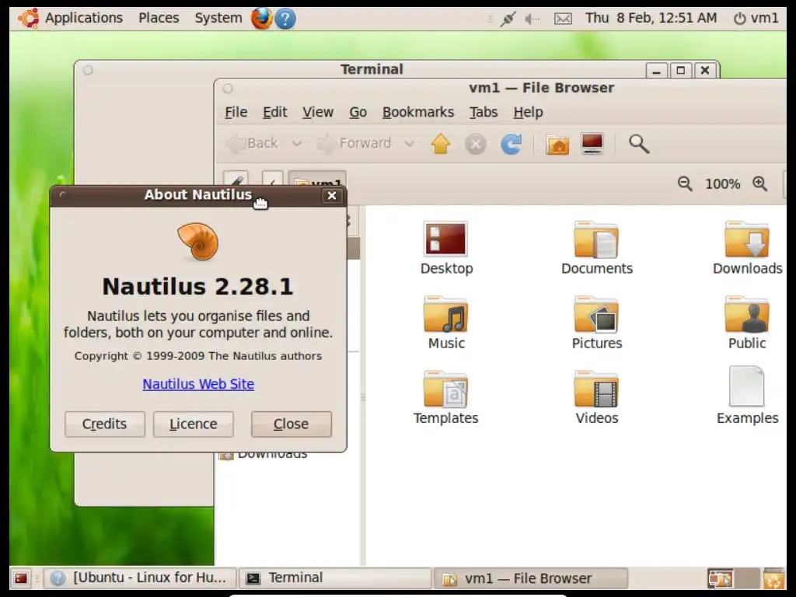Go up one folder with the Up arrow

click(x=441, y=144)
